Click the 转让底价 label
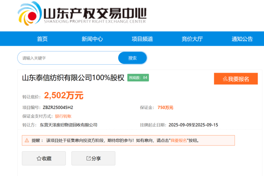The image size is (264, 176). pos(31,97)
